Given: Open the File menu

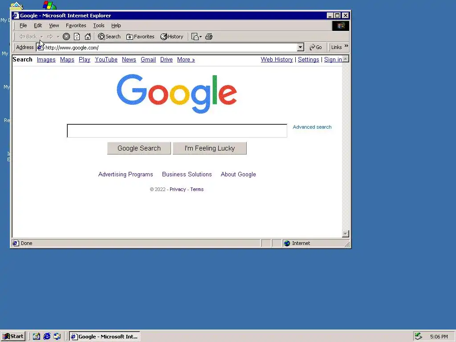Looking at the screenshot, I should (x=23, y=25).
